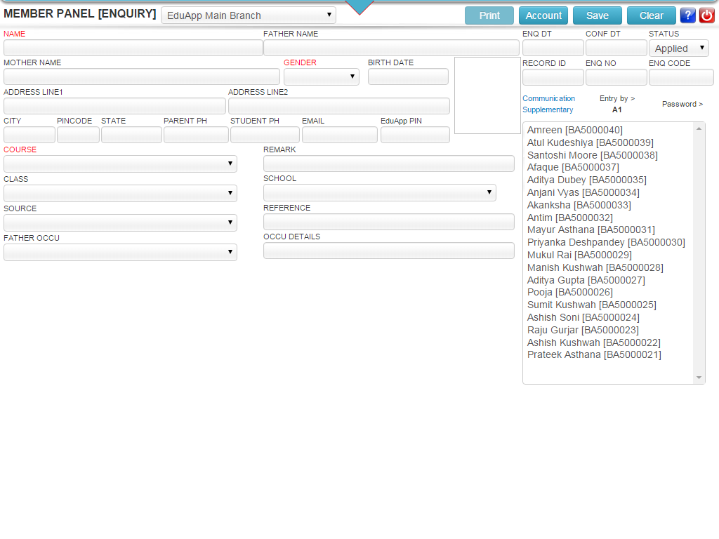Screen dimensions: 719x539
Task: Select Aditya Gupta [BA5000027]
Action: (x=586, y=281)
